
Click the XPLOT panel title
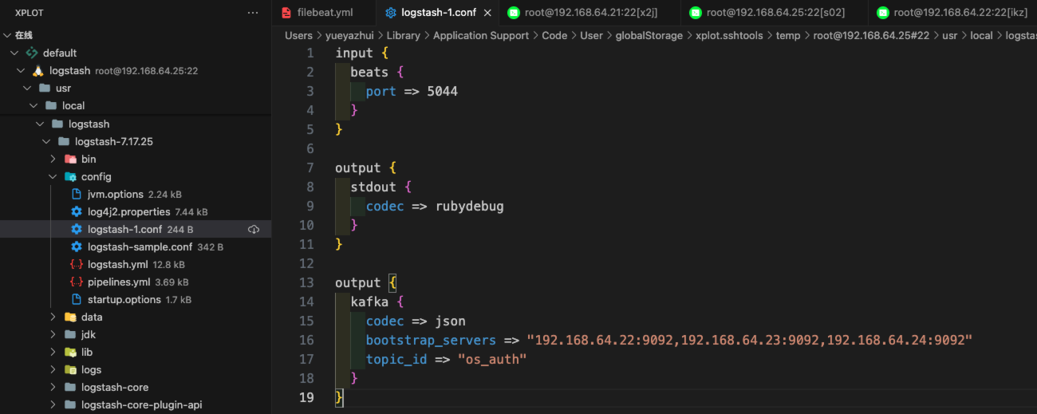[30, 13]
